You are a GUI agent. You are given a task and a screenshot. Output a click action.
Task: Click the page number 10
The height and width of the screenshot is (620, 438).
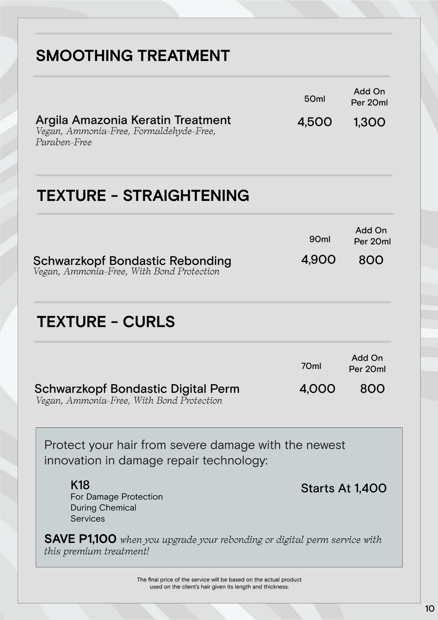[x=429, y=609]
